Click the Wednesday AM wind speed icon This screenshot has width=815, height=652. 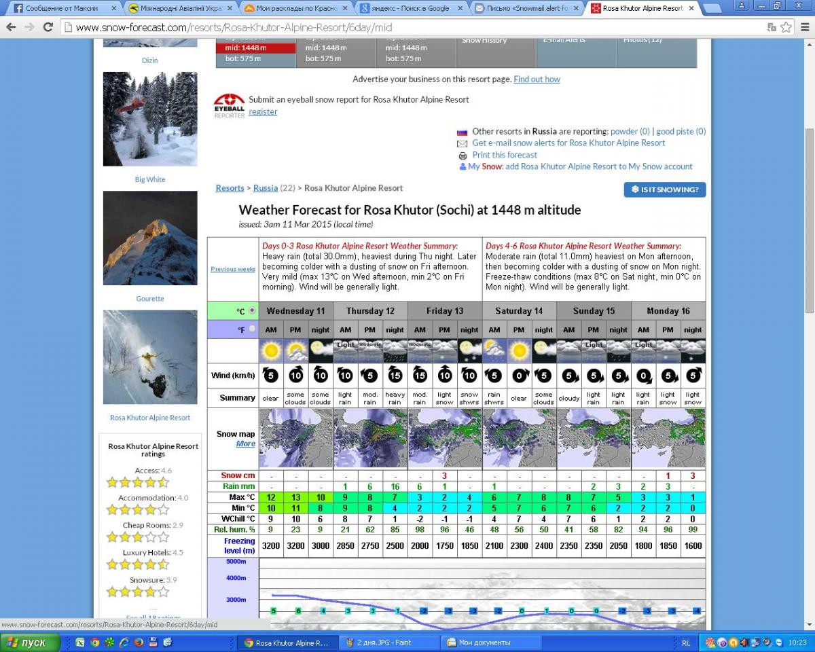(271, 376)
